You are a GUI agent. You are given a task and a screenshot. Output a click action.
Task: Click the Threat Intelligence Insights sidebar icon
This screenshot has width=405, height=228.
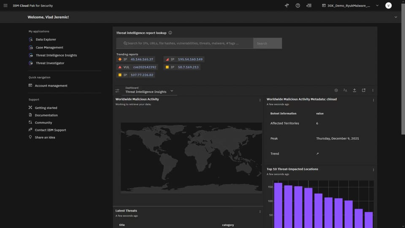(x=31, y=55)
